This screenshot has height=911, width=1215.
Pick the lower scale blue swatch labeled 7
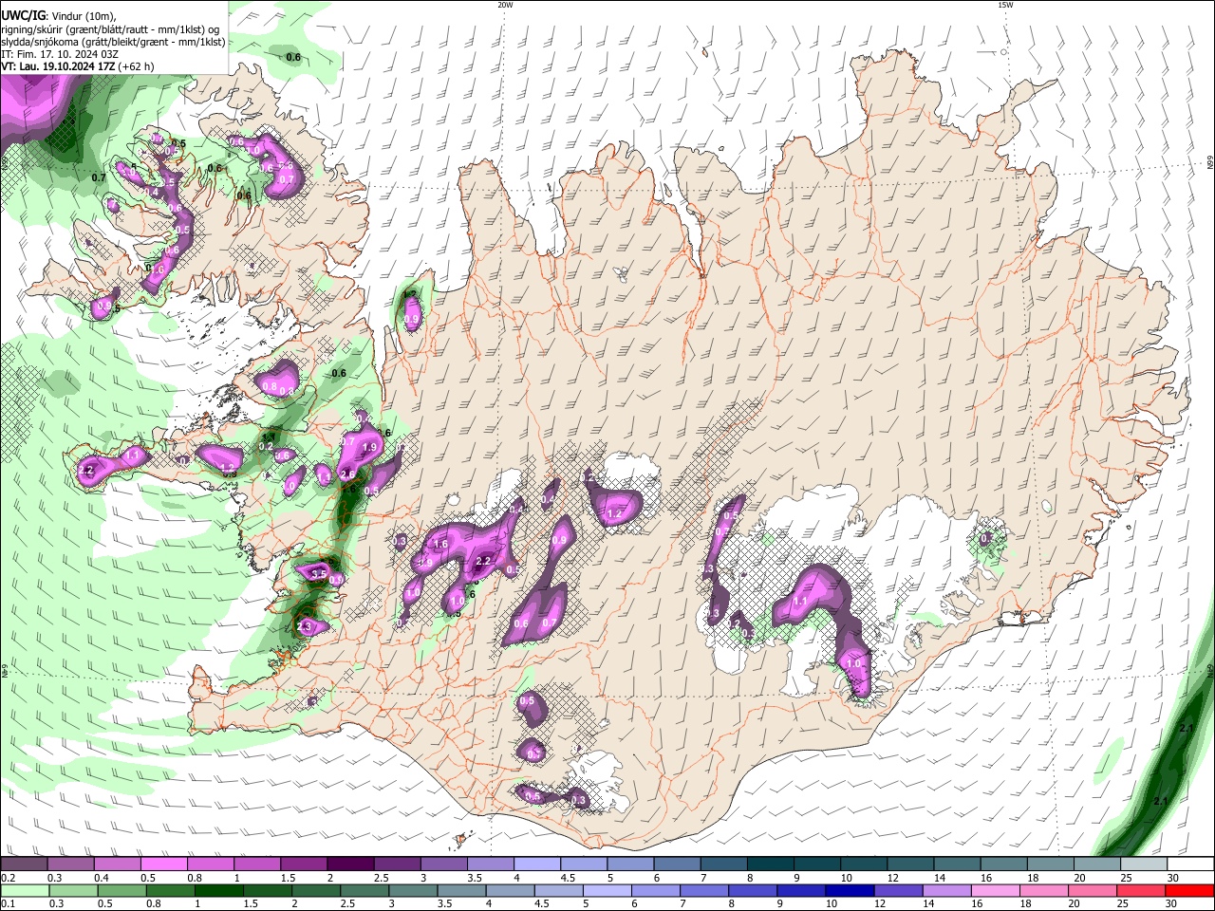(703, 890)
